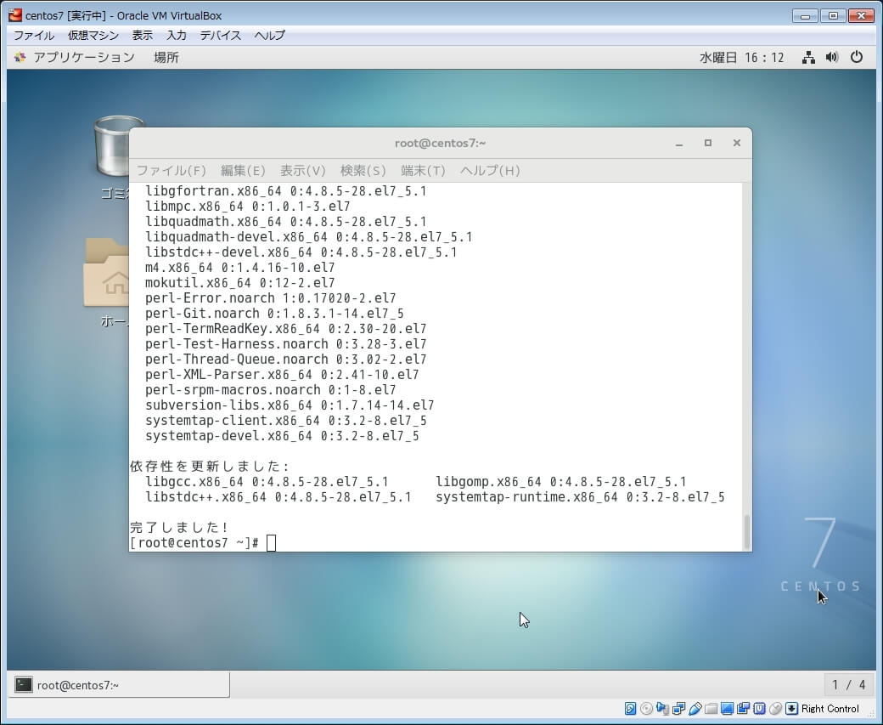Click the GNOME volume speaker icon

coord(832,57)
